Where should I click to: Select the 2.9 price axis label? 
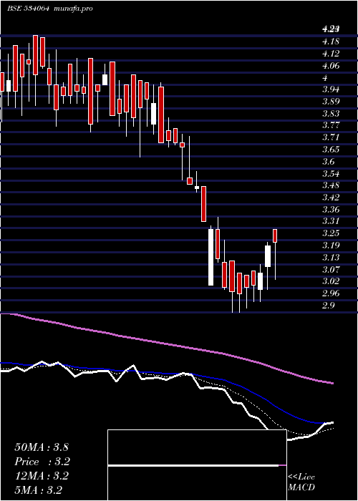[x=329, y=306]
